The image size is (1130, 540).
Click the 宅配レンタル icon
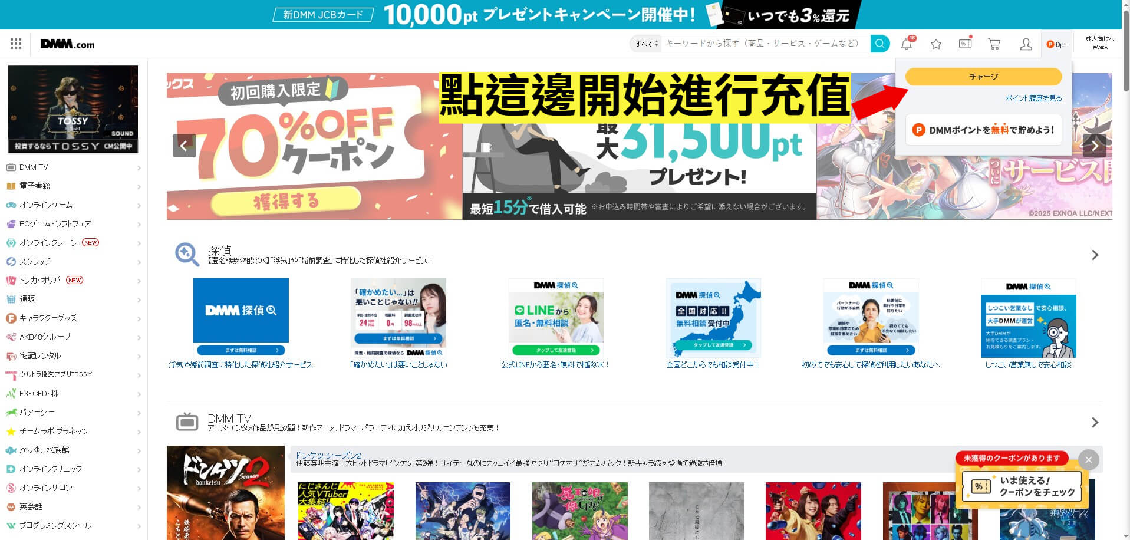pos(11,356)
